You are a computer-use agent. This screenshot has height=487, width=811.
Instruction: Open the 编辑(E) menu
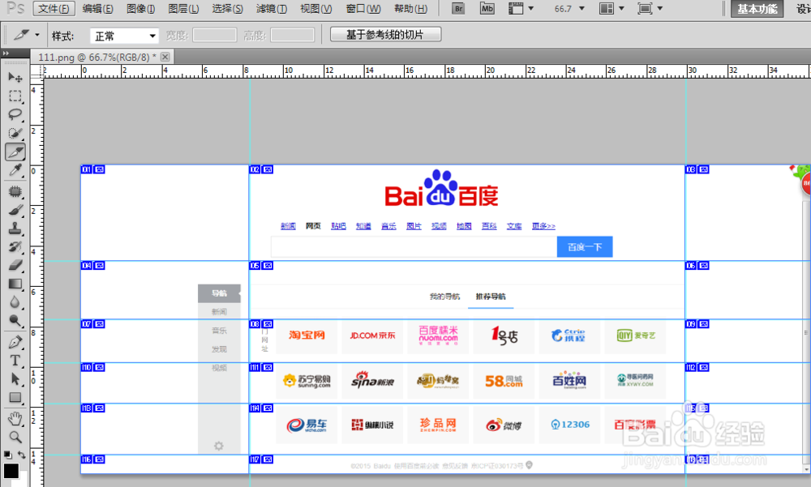click(97, 9)
